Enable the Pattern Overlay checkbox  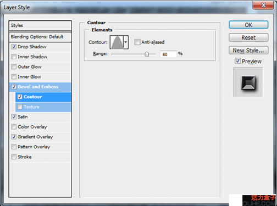[x=14, y=147]
